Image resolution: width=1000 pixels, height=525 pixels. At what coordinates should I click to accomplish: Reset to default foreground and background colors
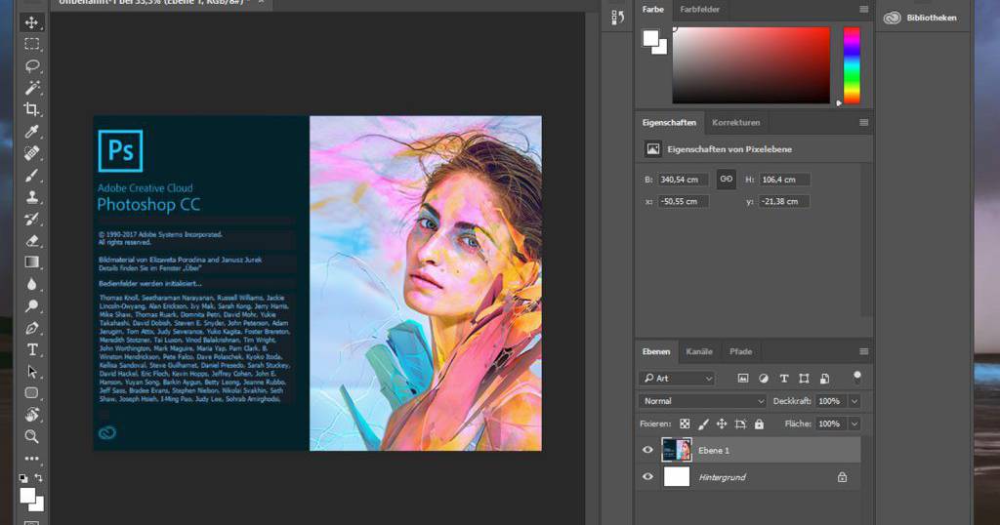[23, 478]
